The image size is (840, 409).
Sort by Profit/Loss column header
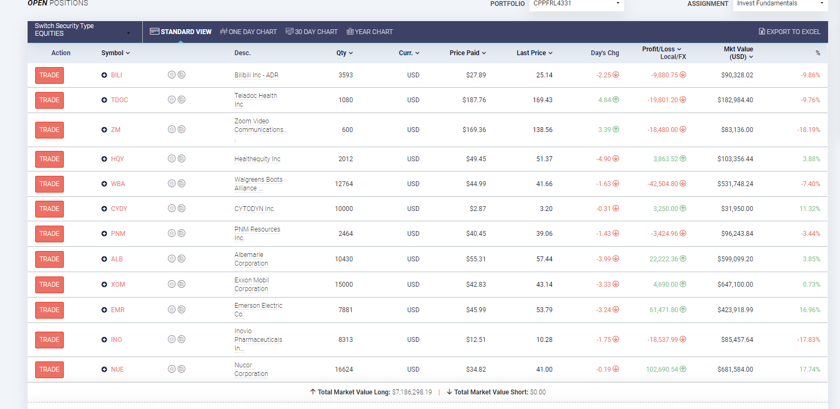[662, 49]
